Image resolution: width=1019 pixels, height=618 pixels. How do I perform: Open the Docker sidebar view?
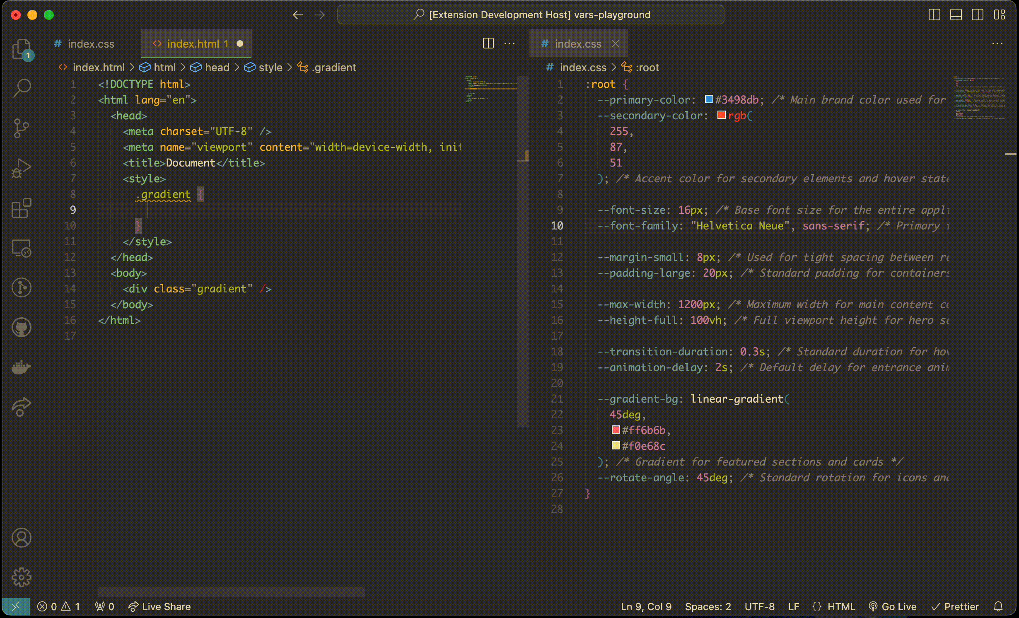(22, 367)
